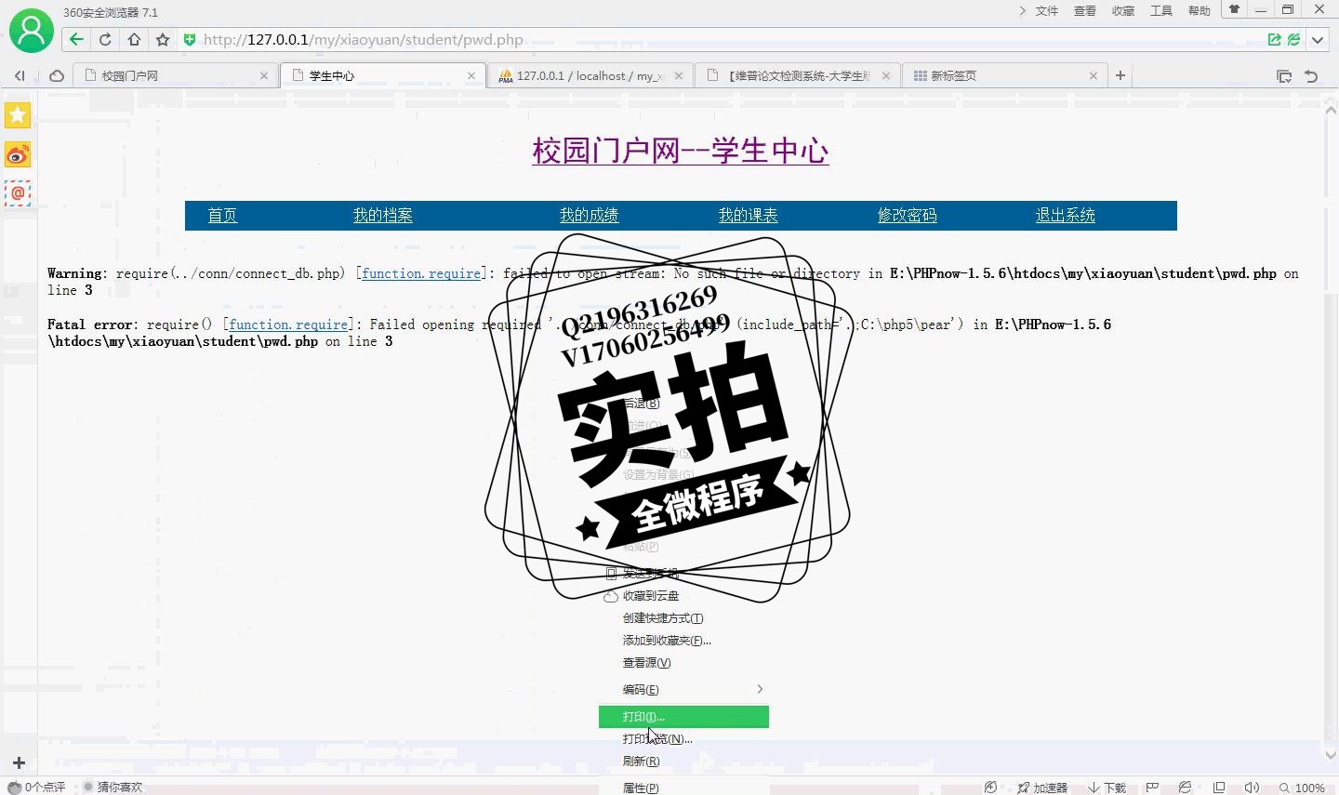Viewport: 1339px width, 795px height.
Task: Click the cloud icon in tab bar
Action: 57,76
